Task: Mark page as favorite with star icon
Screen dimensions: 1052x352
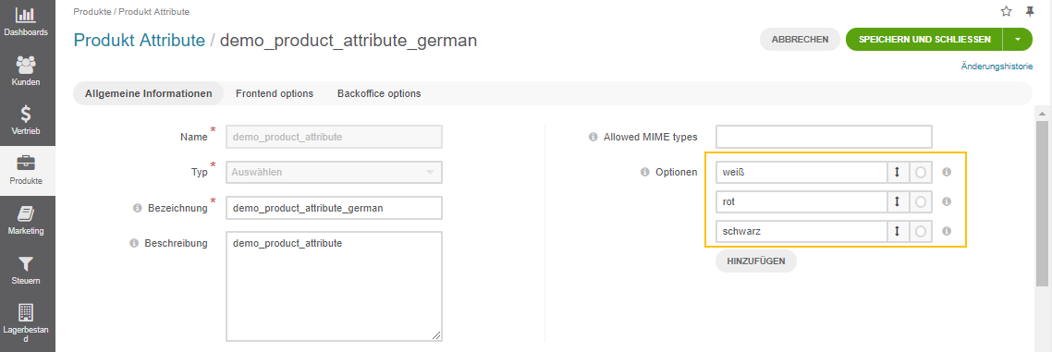Action: [1006, 11]
